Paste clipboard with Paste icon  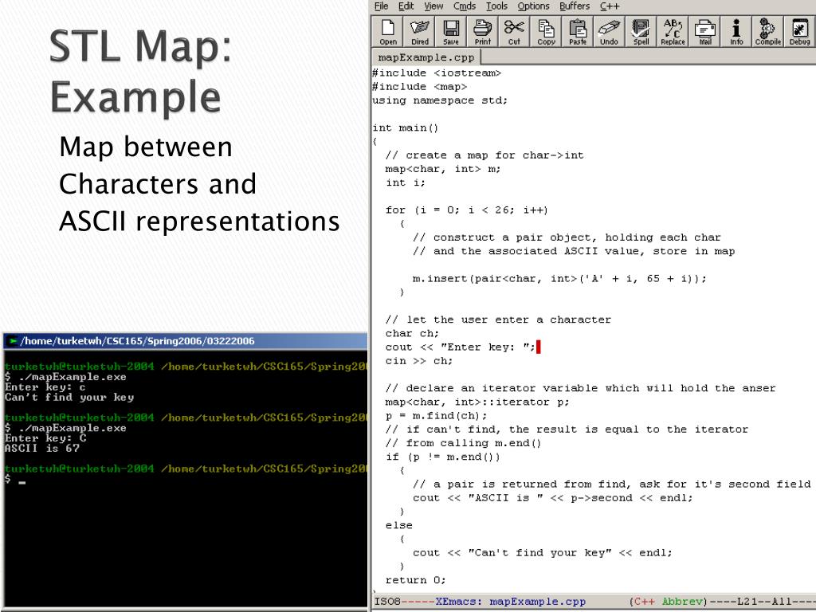[578, 32]
